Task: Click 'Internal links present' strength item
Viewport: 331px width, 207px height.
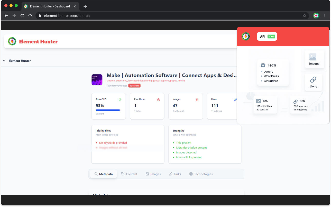Action: click(189, 157)
